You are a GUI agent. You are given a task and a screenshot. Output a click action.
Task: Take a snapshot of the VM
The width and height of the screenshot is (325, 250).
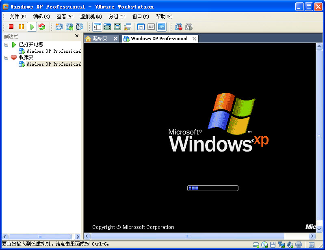(58, 27)
